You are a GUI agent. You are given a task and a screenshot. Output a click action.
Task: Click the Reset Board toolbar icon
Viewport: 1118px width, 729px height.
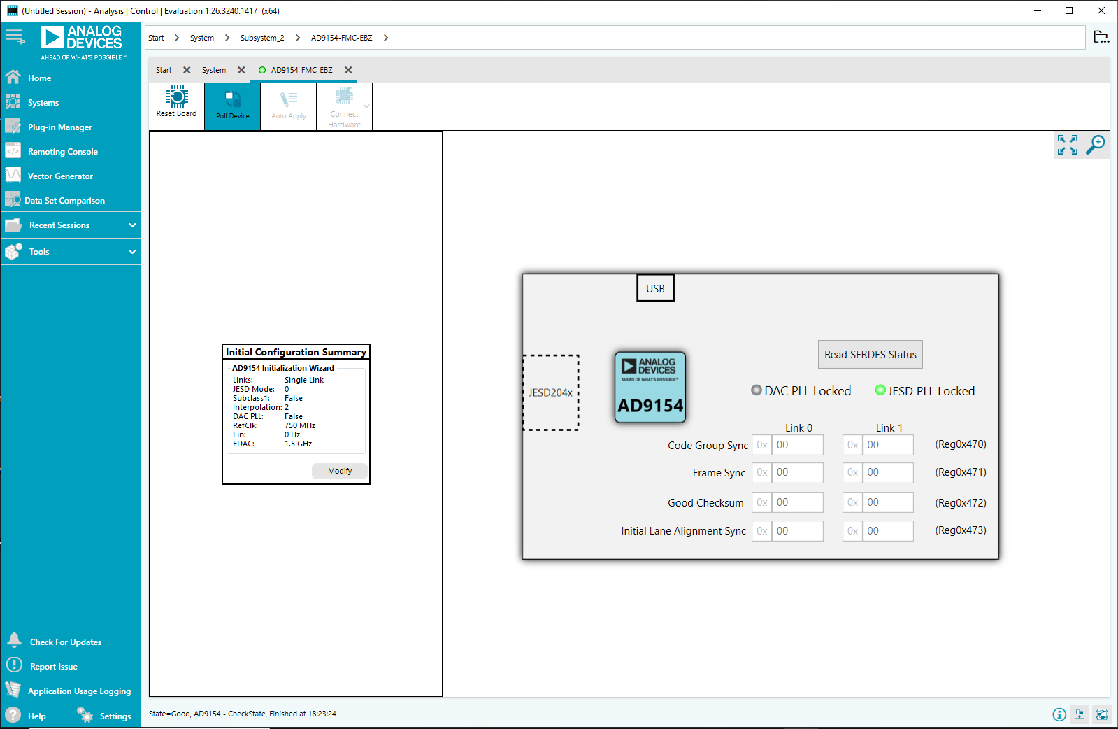177,102
